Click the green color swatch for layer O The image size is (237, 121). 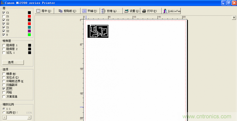coord(29,35)
